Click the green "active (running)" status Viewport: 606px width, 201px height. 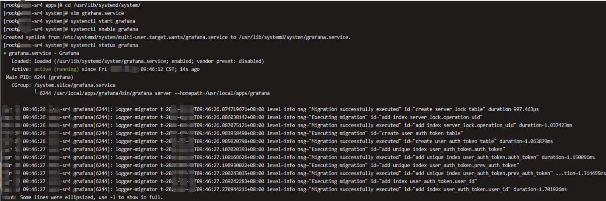pos(56,69)
